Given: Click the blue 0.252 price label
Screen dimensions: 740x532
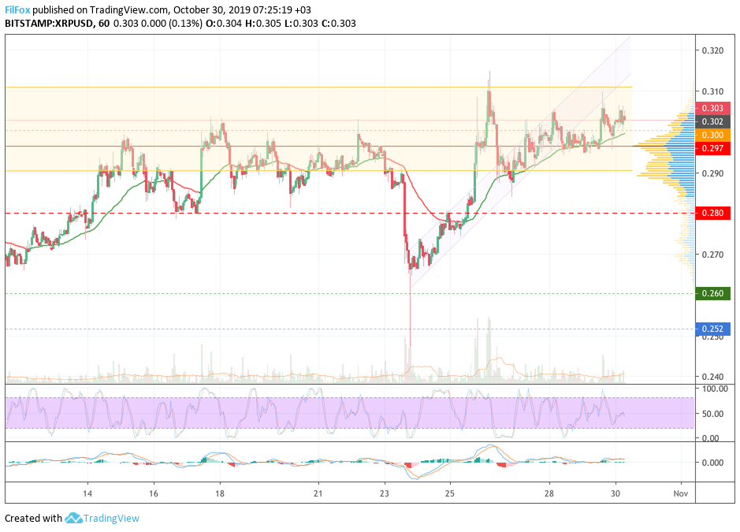Looking at the screenshot, I should point(712,329).
